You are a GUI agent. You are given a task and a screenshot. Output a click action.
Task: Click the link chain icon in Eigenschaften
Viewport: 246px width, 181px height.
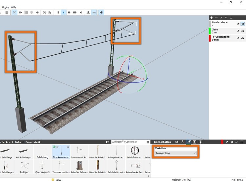237,142
